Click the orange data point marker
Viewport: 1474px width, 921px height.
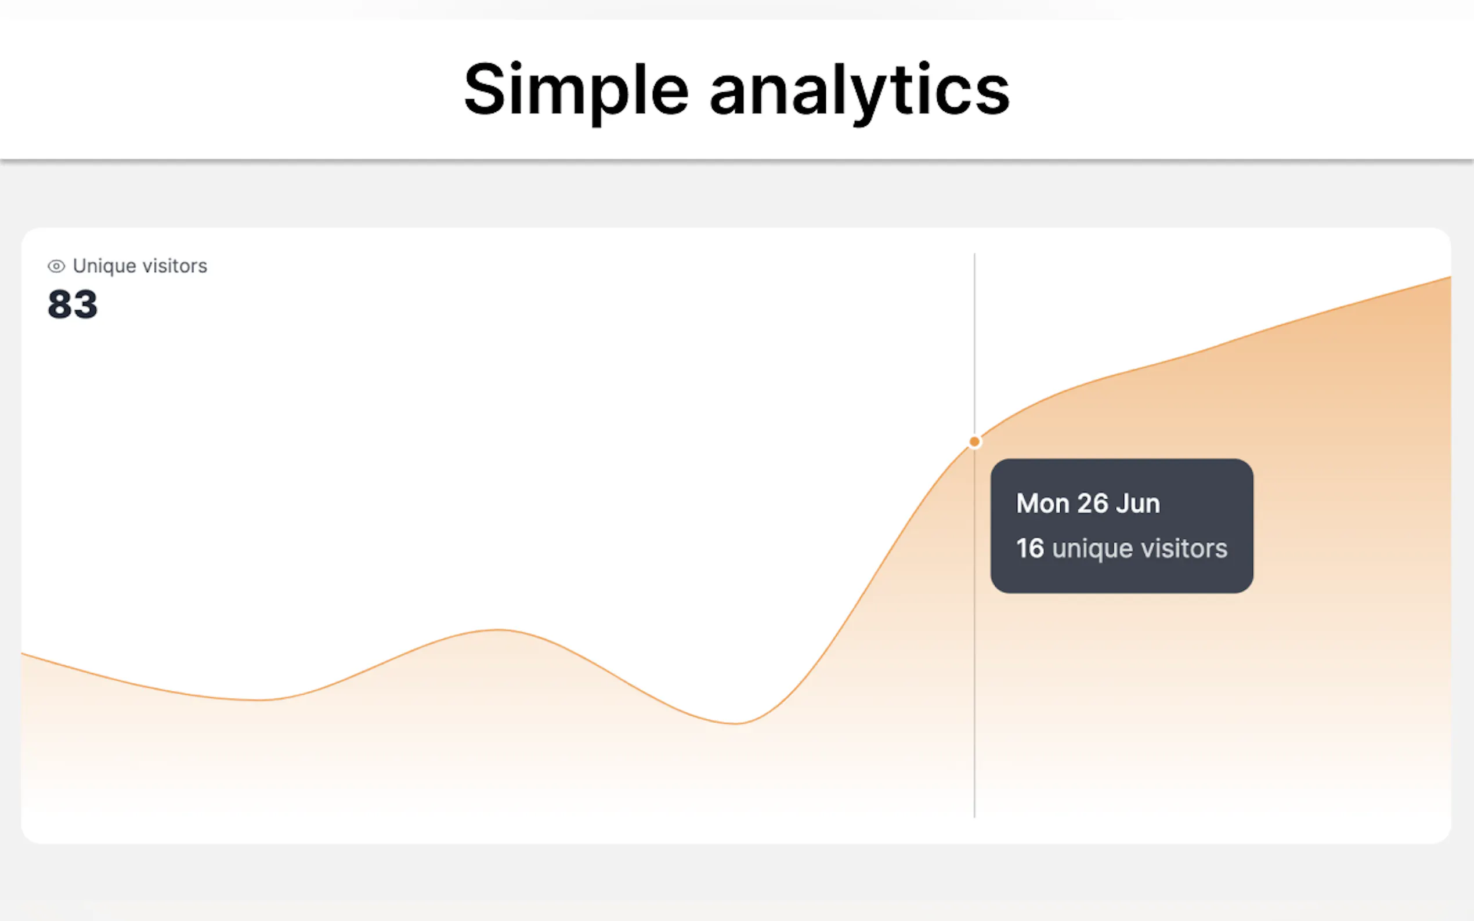974,441
